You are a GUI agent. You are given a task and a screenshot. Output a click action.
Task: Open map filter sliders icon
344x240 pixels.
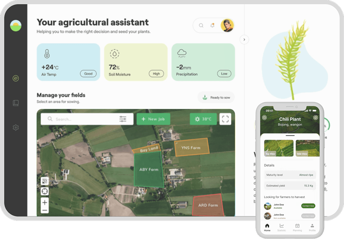click(x=123, y=119)
